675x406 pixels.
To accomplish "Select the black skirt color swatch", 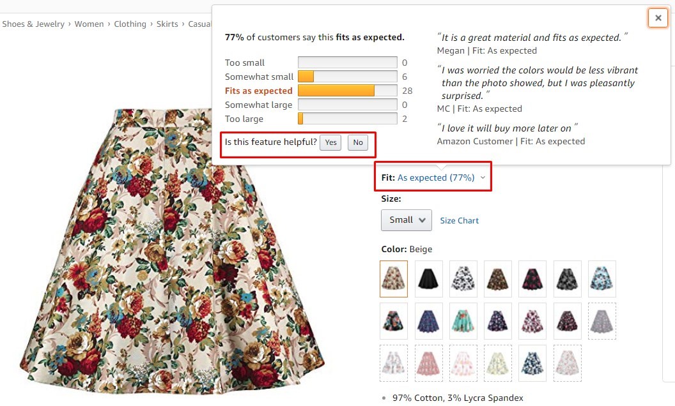I will point(428,279).
